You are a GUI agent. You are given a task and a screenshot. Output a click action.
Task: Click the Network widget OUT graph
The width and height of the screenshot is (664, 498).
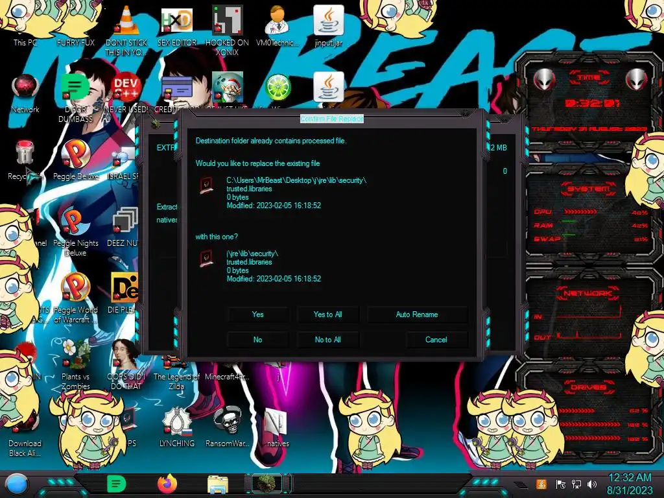pos(589,334)
